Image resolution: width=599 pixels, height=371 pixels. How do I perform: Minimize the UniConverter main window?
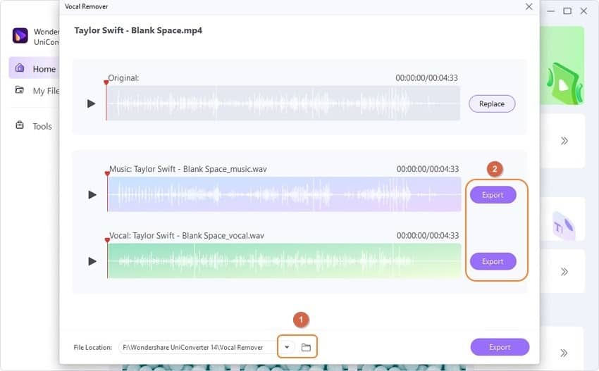point(551,11)
